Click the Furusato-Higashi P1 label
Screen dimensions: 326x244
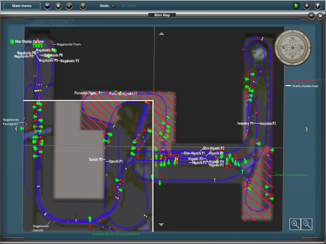(88, 93)
